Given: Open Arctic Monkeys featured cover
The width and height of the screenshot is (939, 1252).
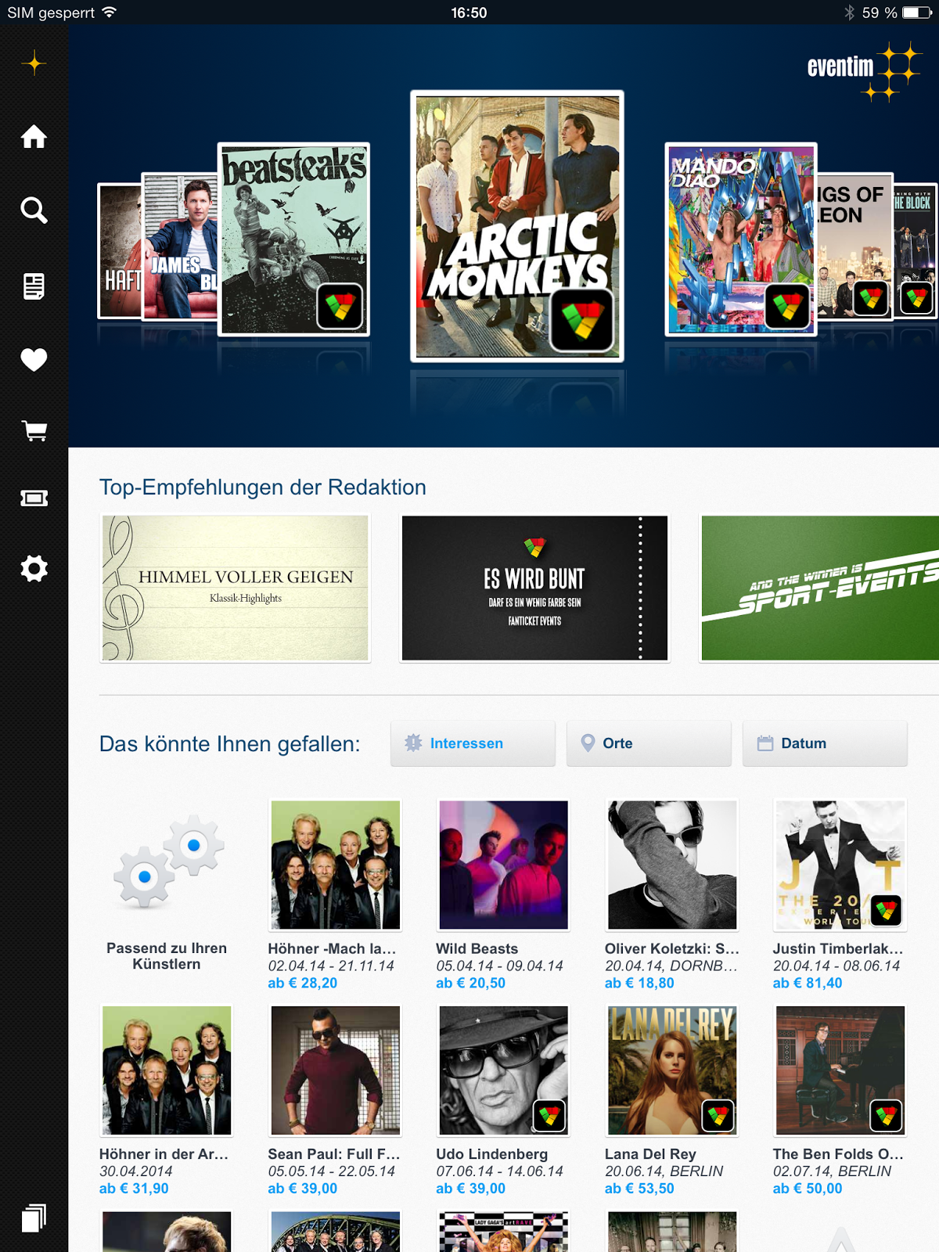Looking at the screenshot, I should (517, 226).
